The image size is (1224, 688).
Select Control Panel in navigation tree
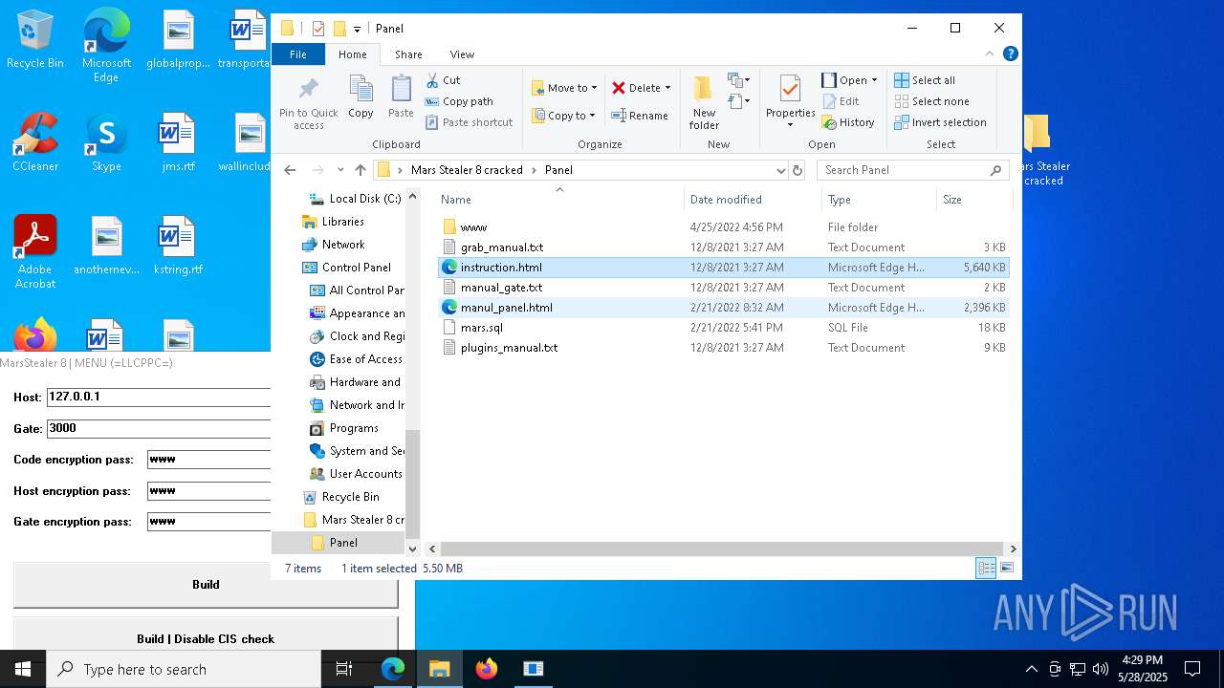[356, 268]
